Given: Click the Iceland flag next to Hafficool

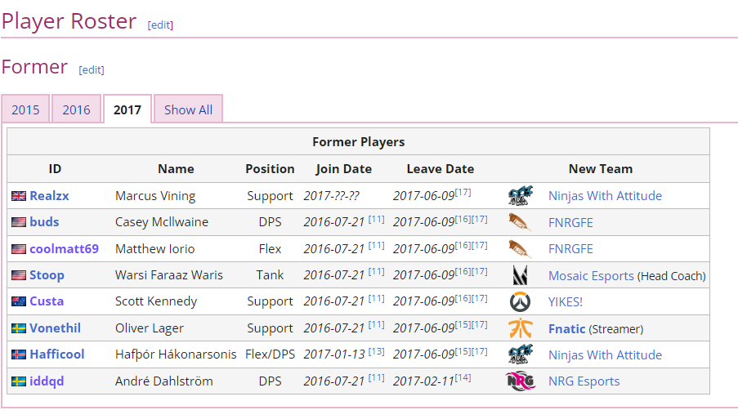Looking at the screenshot, I should [x=19, y=355].
